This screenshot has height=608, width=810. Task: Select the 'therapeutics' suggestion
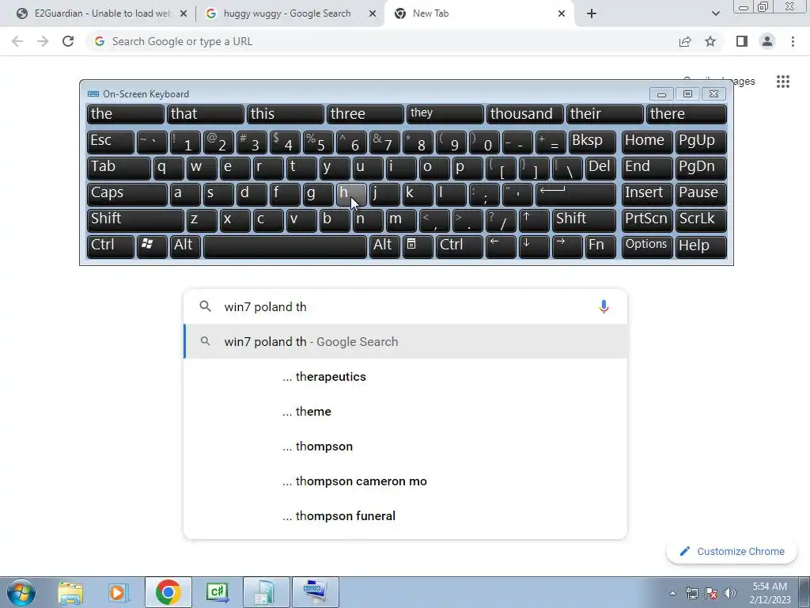point(406,376)
